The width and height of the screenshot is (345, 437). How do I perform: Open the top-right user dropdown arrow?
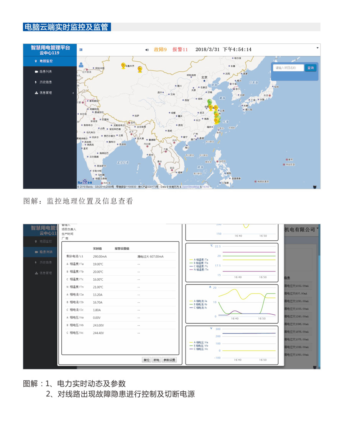pos(317,48)
